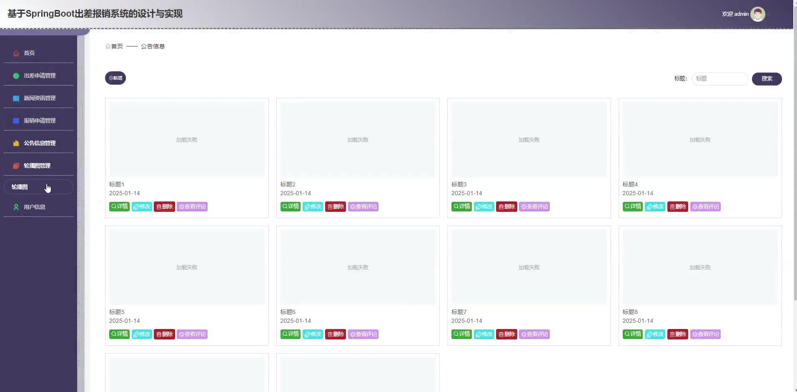Image resolution: width=797 pixels, height=392 pixels.
Task: Click green circle icon for 出差申请管理
Action: pyautogui.click(x=16, y=76)
